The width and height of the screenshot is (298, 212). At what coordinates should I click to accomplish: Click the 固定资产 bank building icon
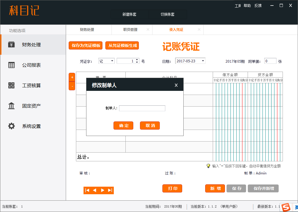11,106
